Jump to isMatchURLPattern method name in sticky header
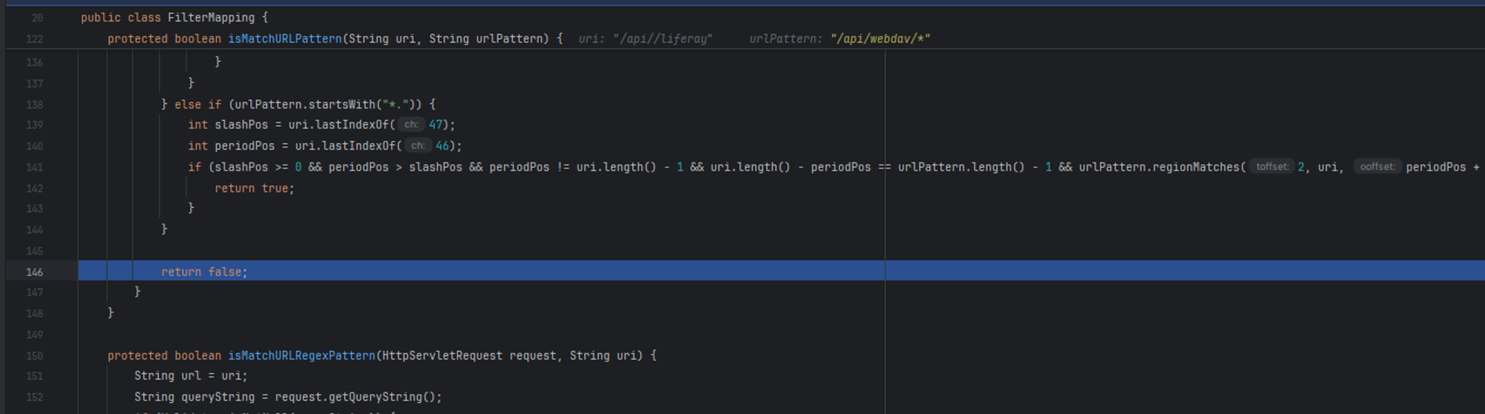 pyautogui.click(x=284, y=39)
